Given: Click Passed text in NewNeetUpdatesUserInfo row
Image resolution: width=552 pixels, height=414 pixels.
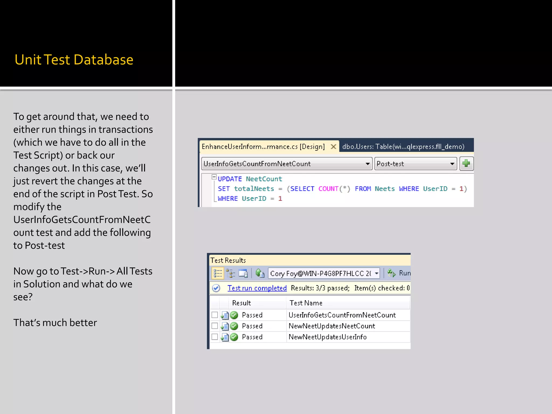Looking at the screenshot, I should [252, 337].
